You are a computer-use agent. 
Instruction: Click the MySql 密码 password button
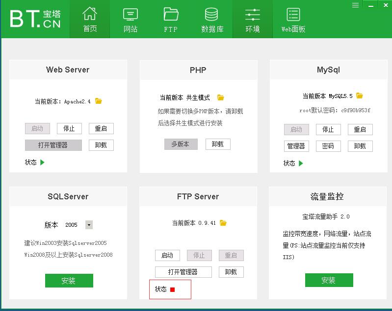pos(328,146)
